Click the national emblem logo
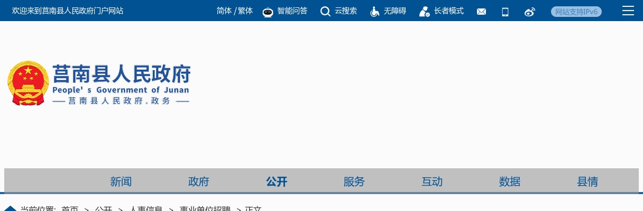The image size is (643, 211). (28, 83)
